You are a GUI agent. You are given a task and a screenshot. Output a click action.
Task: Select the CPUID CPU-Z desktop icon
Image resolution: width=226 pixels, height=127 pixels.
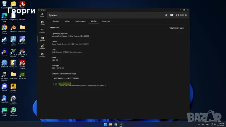[x=22, y=53]
